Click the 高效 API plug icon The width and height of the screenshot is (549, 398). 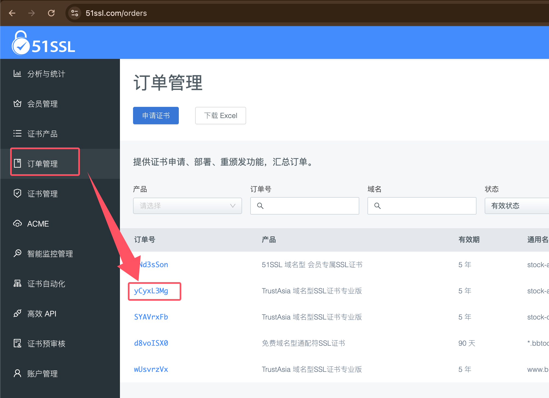pos(17,313)
